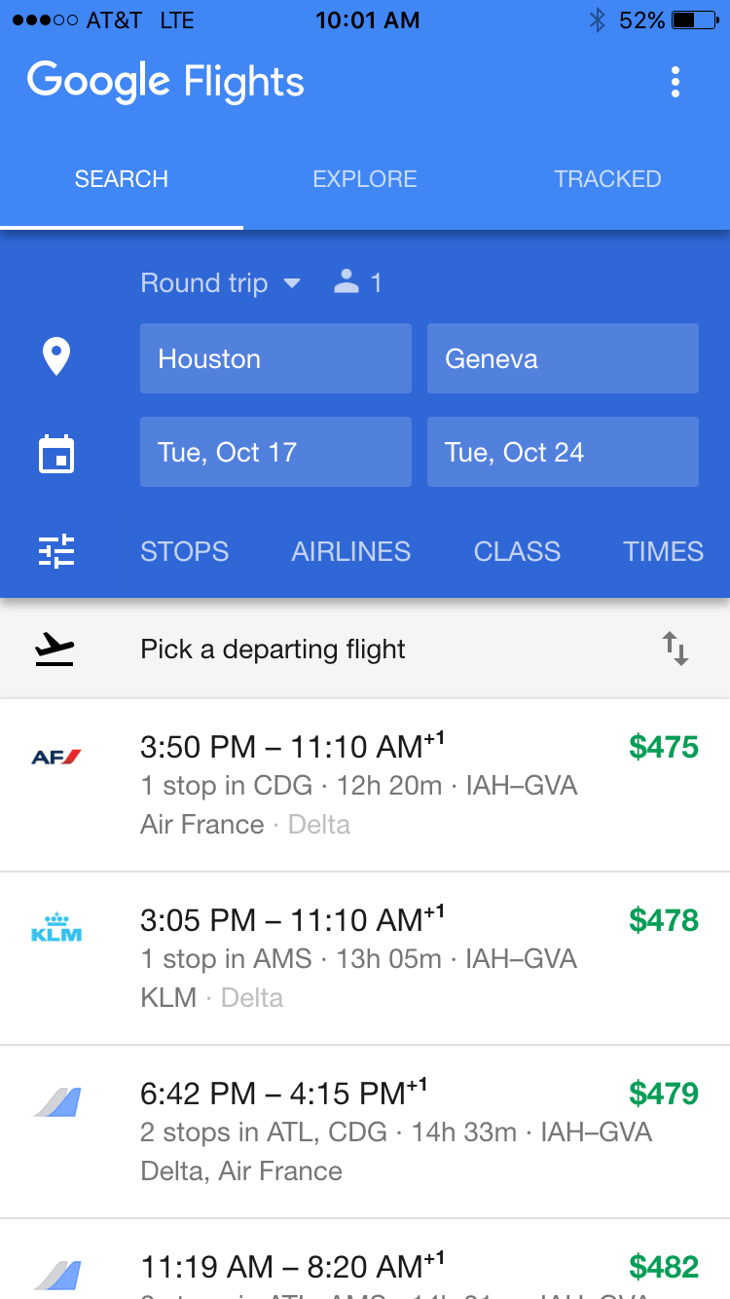Open the AIRLINES filter
Screen dimensions: 730x1299
point(350,551)
